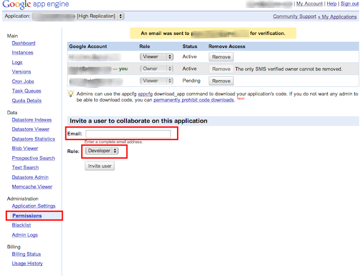Open the My Account link
Screen dimensions: 361x276
[309, 4]
